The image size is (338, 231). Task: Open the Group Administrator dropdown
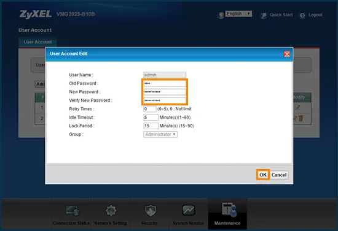160,135
